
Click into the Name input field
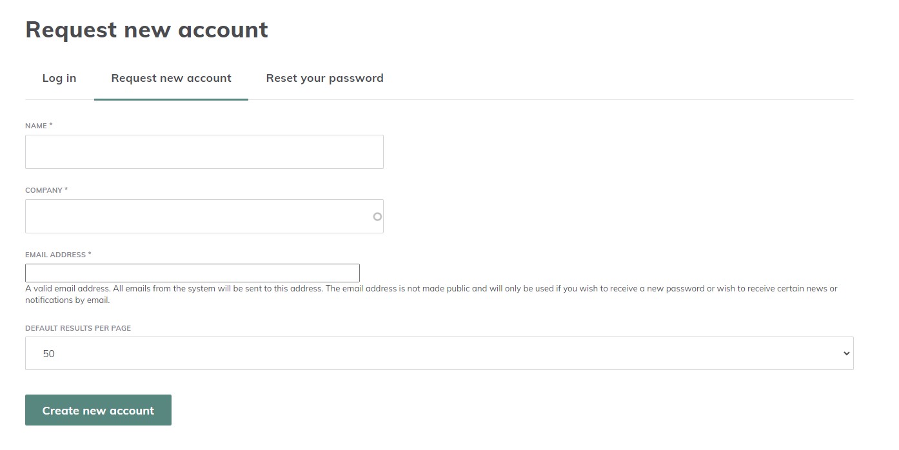[x=204, y=152]
